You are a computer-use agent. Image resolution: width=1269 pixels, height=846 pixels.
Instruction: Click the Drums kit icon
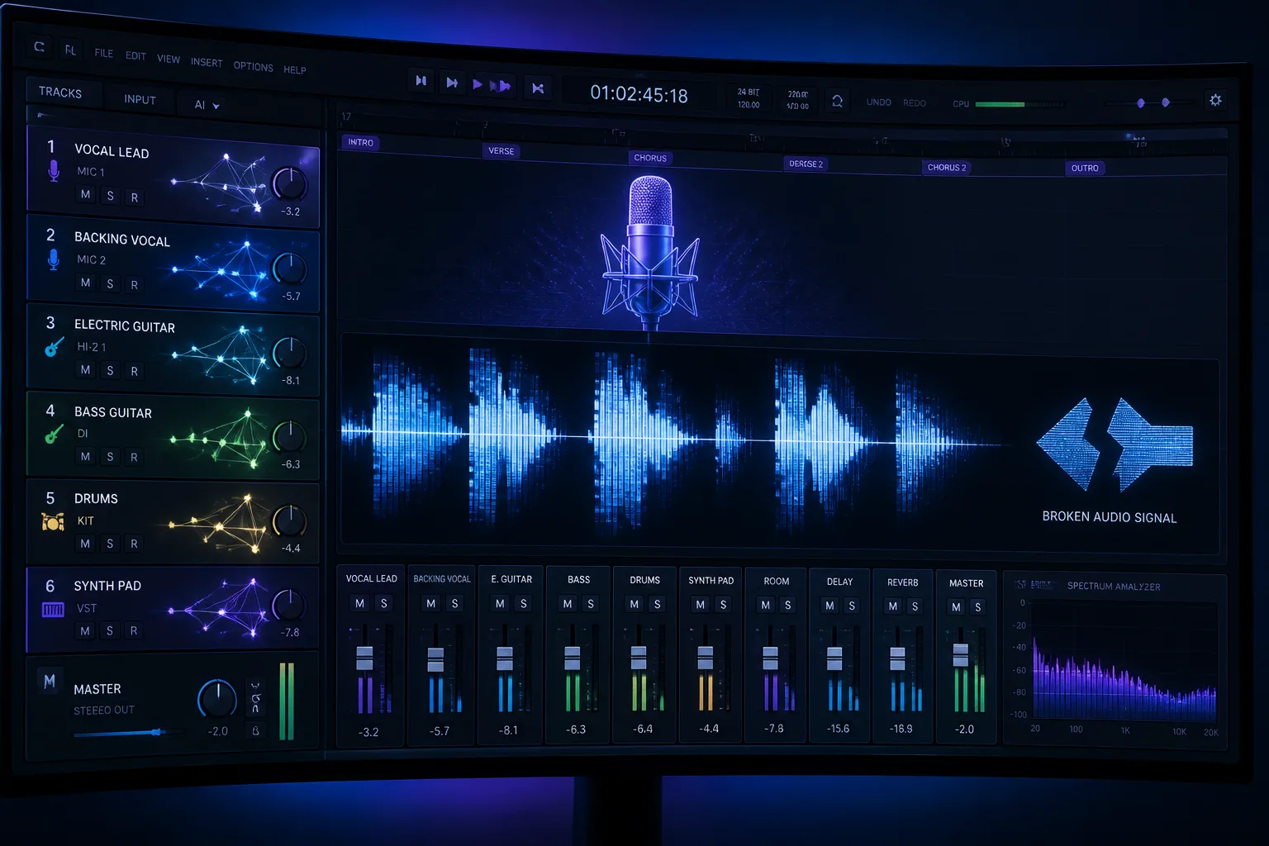click(53, 521)
